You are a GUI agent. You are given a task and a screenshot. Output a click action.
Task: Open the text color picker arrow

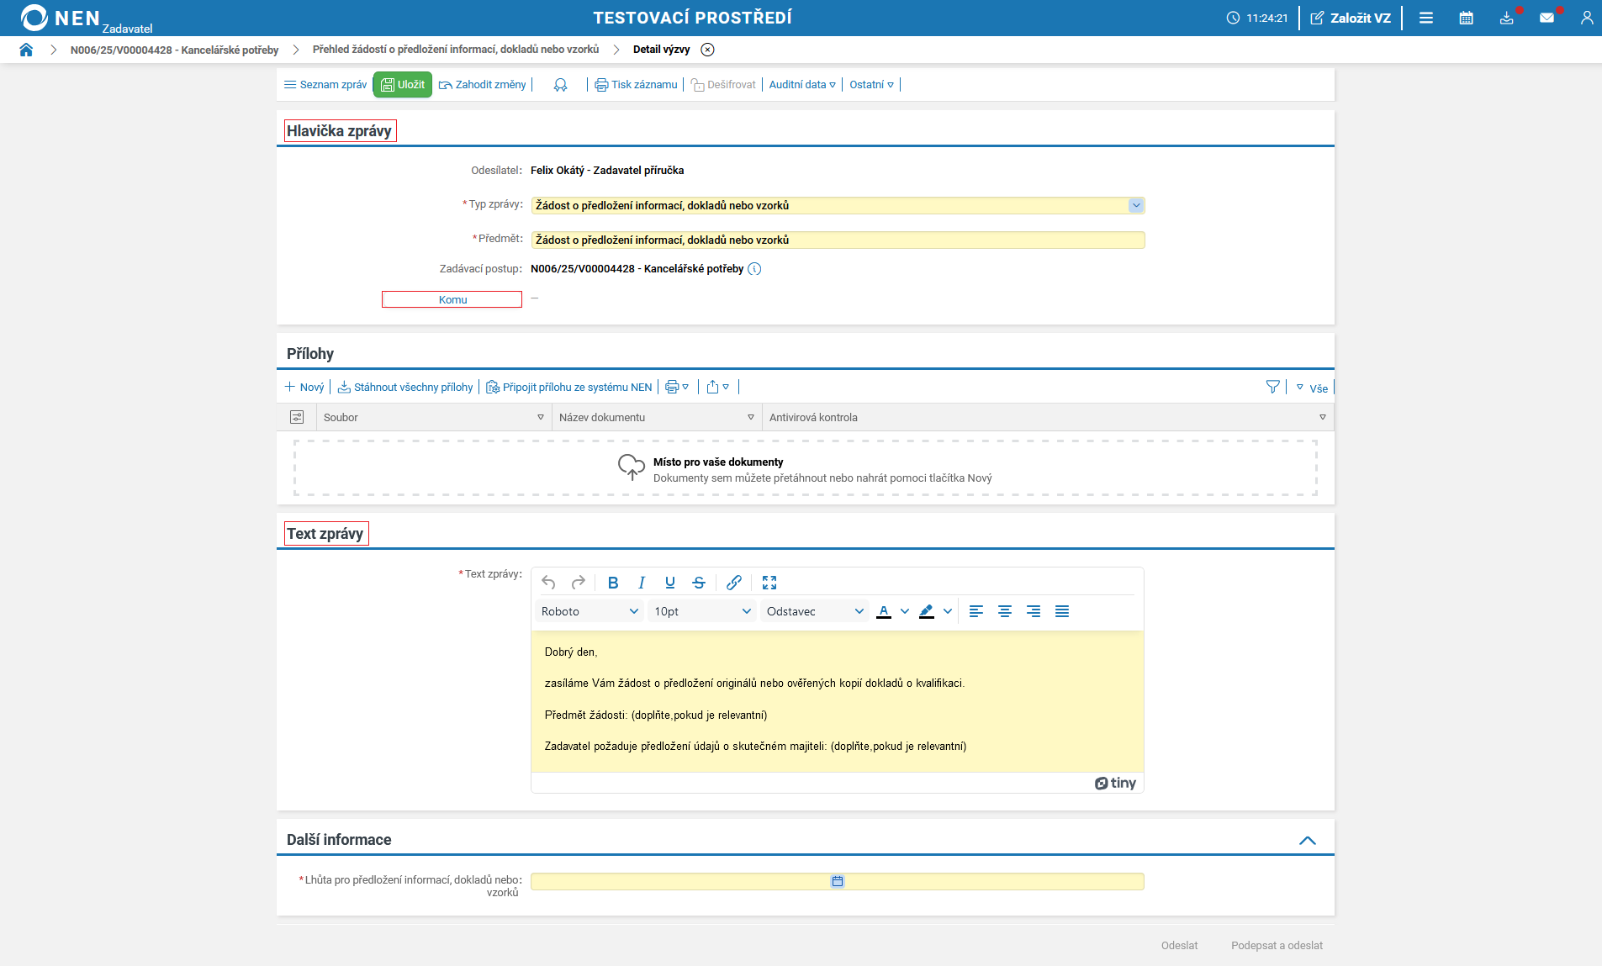[905, 611]
